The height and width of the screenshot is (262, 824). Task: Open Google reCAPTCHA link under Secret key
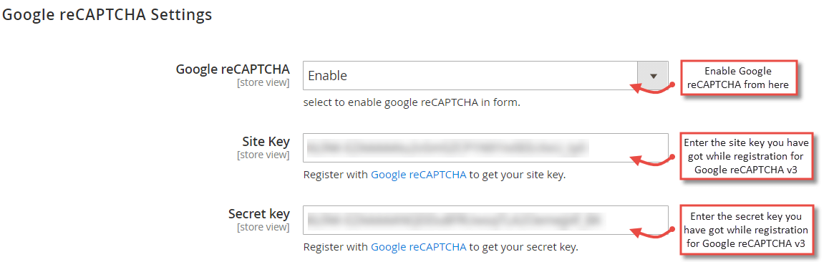(x=418, y=247)
